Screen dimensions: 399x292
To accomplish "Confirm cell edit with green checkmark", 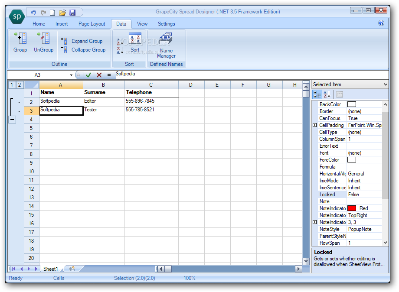I will tap(88, 75).
